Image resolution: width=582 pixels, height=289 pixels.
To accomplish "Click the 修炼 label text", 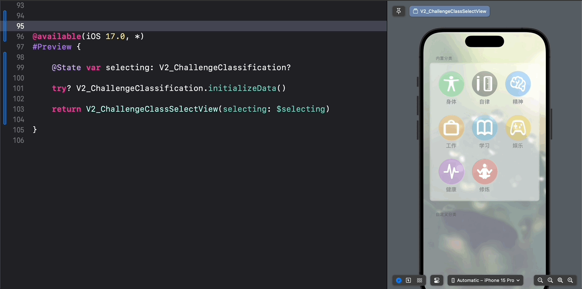I will click(485, 189).
